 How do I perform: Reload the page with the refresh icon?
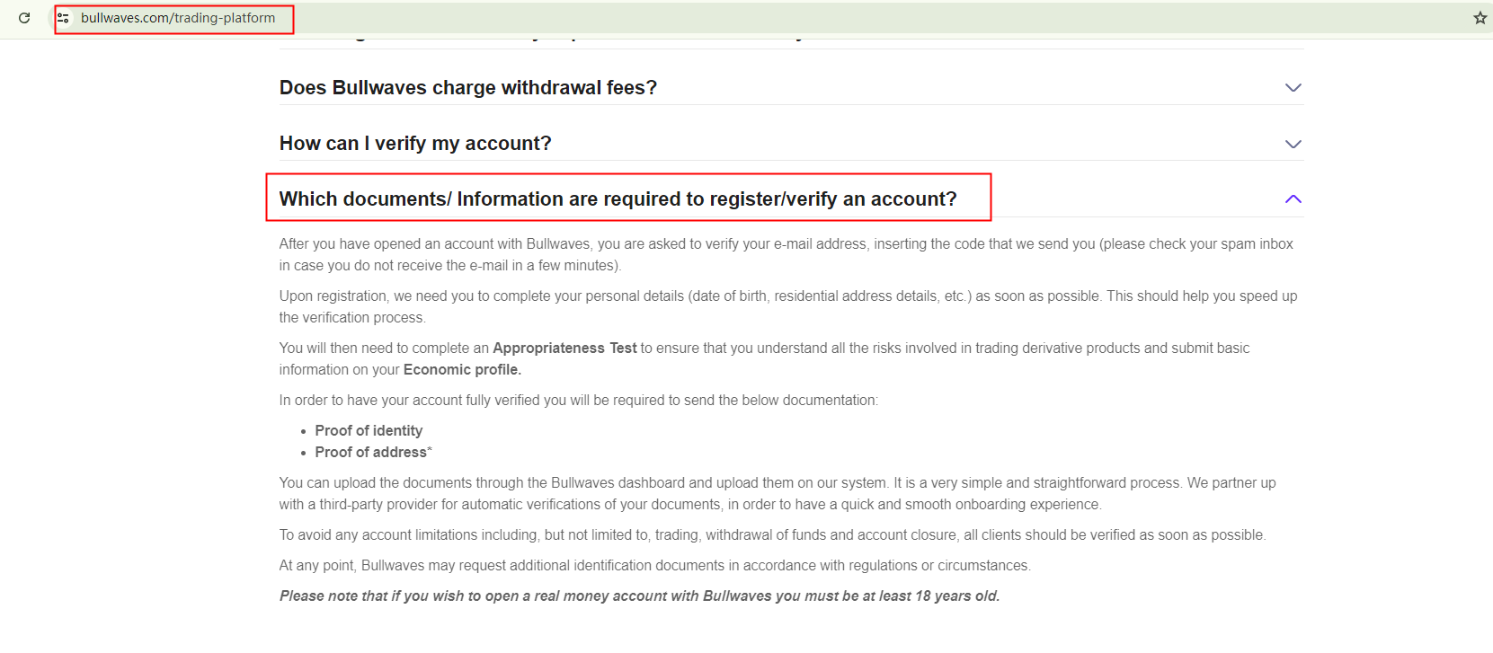pos(24,18)
